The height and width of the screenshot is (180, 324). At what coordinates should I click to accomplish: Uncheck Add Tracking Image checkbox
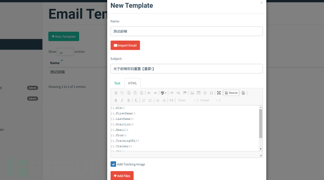[113, 164]
